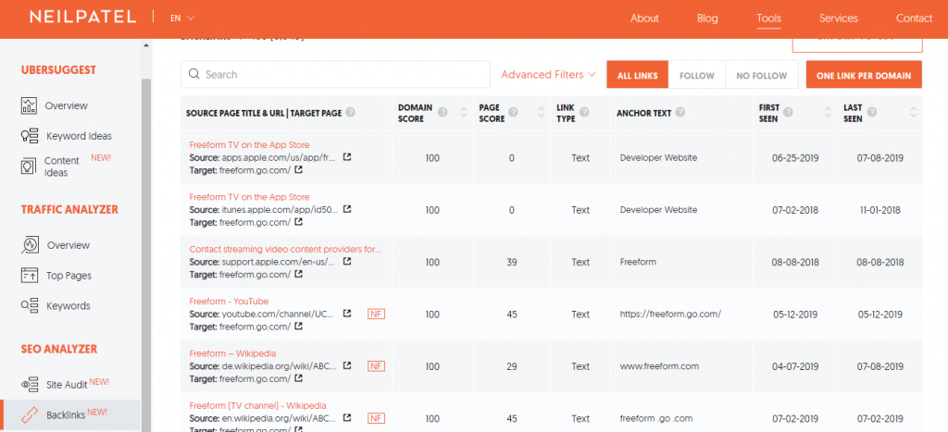948x432 pixels.
Task: Click help icon beside Link Type
Action: pyautogui.click(x=584, y=112)
